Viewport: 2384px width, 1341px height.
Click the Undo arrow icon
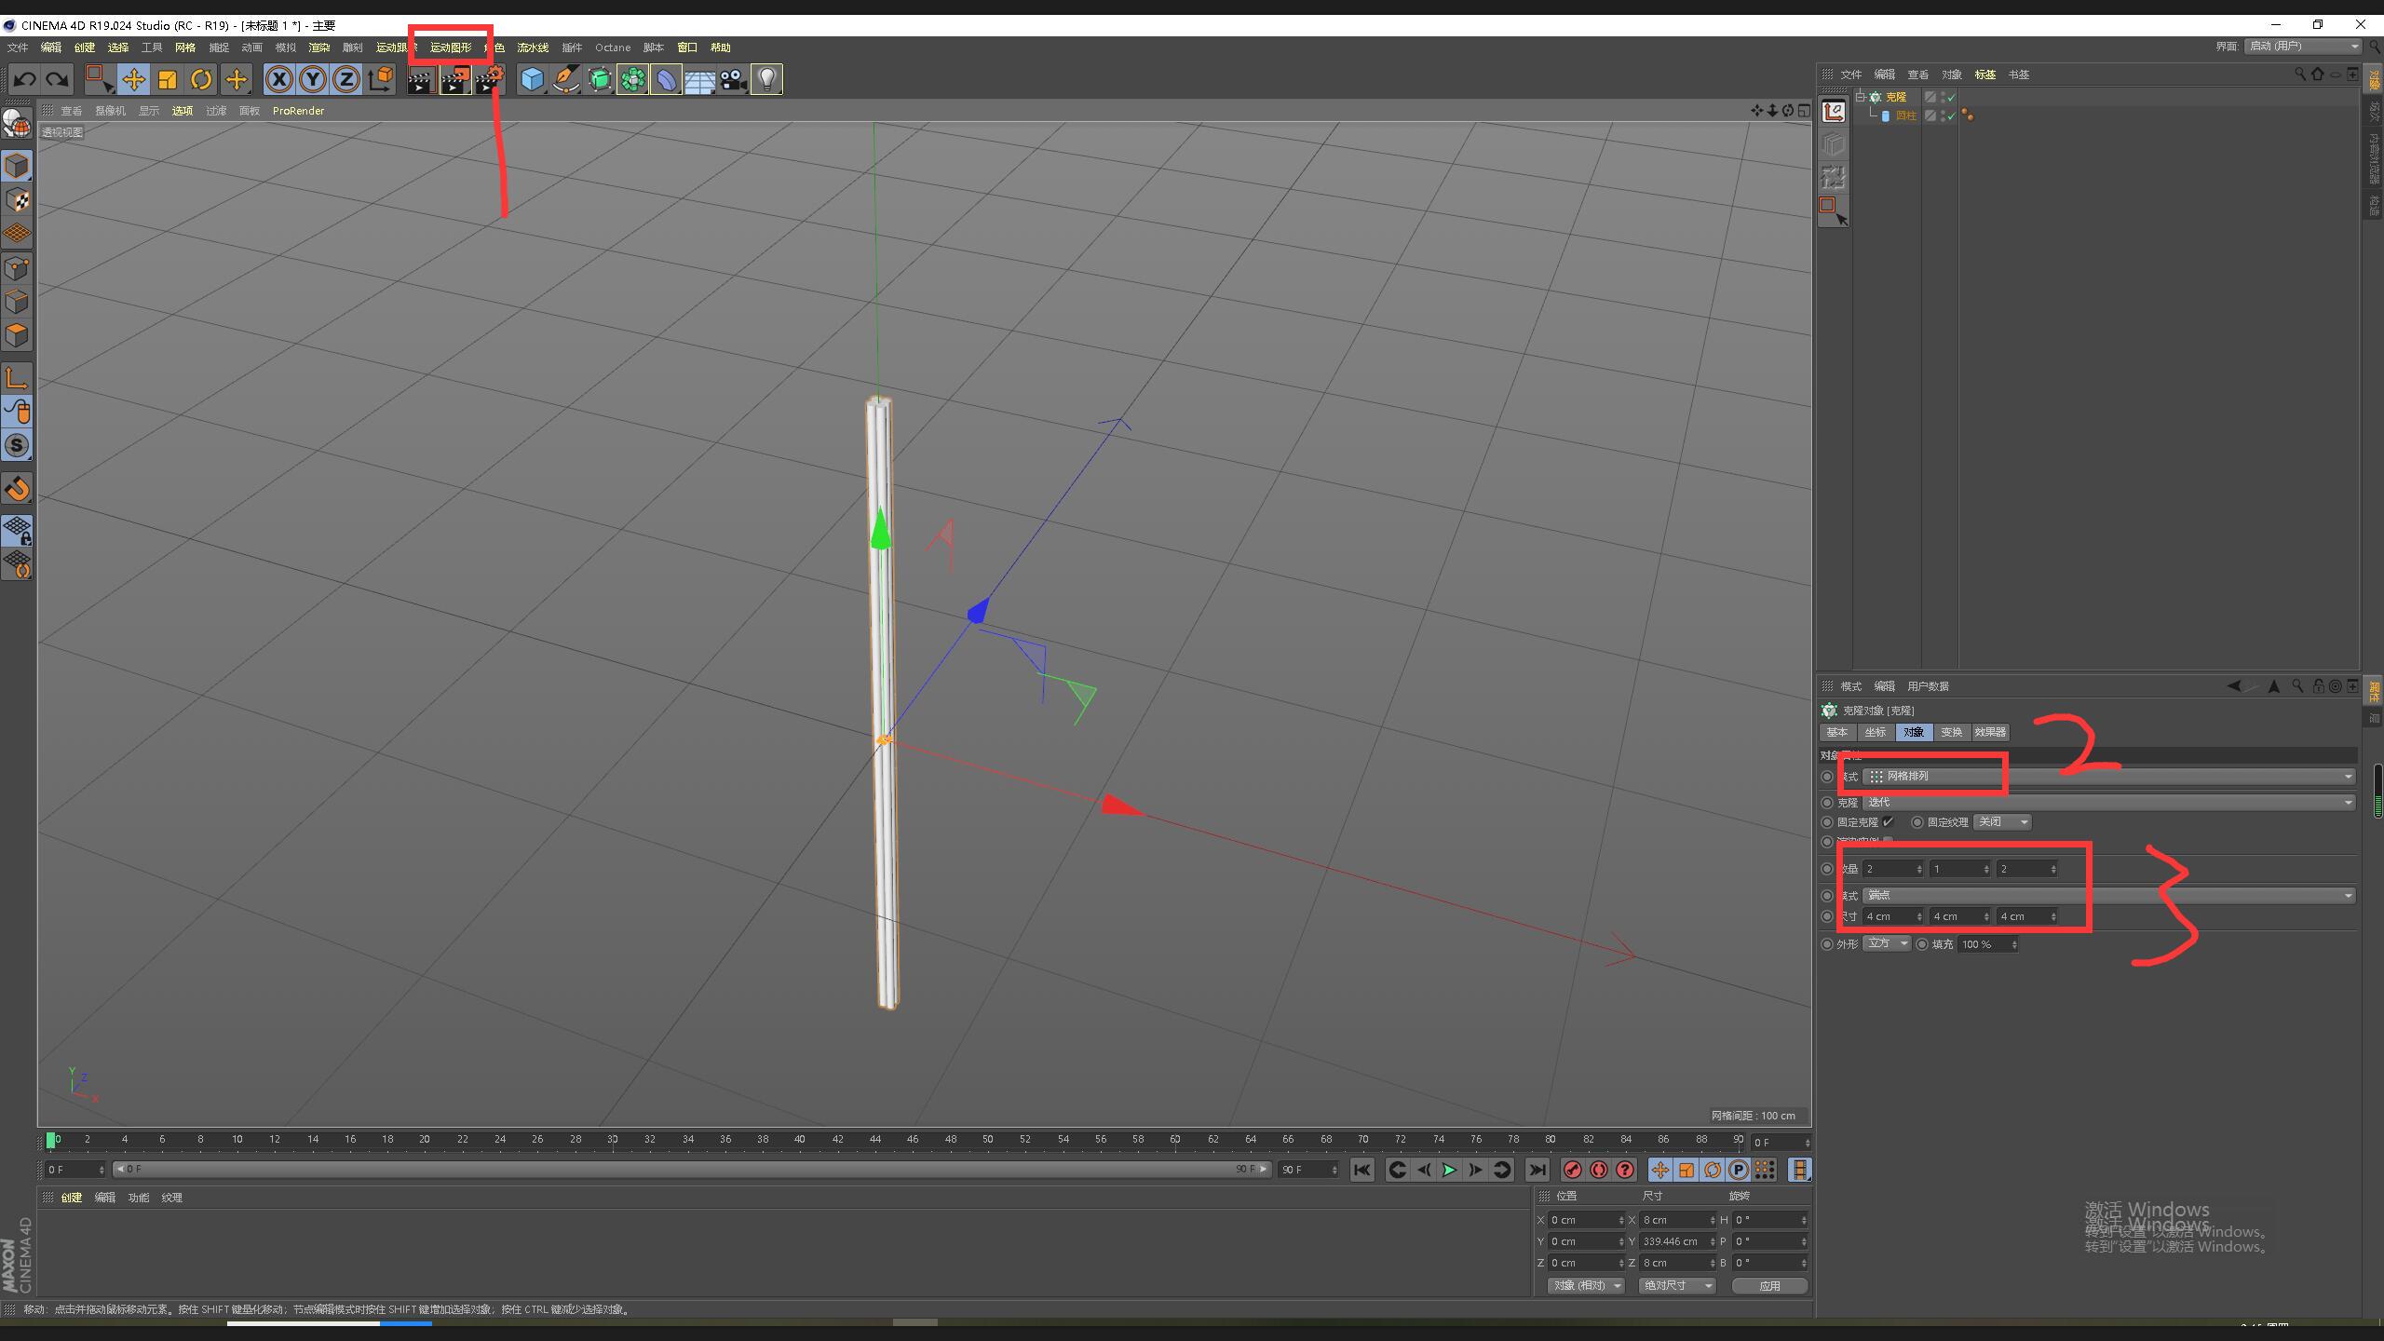coord(25,80)
